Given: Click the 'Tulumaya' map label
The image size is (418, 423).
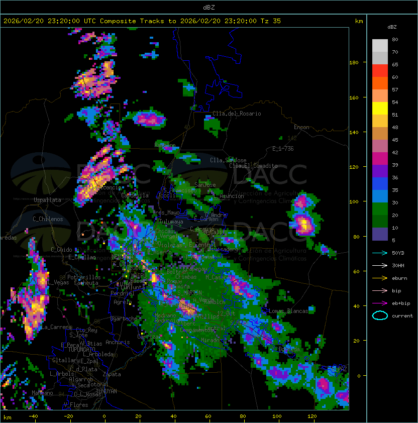Looking at the screenshot, I should pyautogui.click(x=171, y=222).
